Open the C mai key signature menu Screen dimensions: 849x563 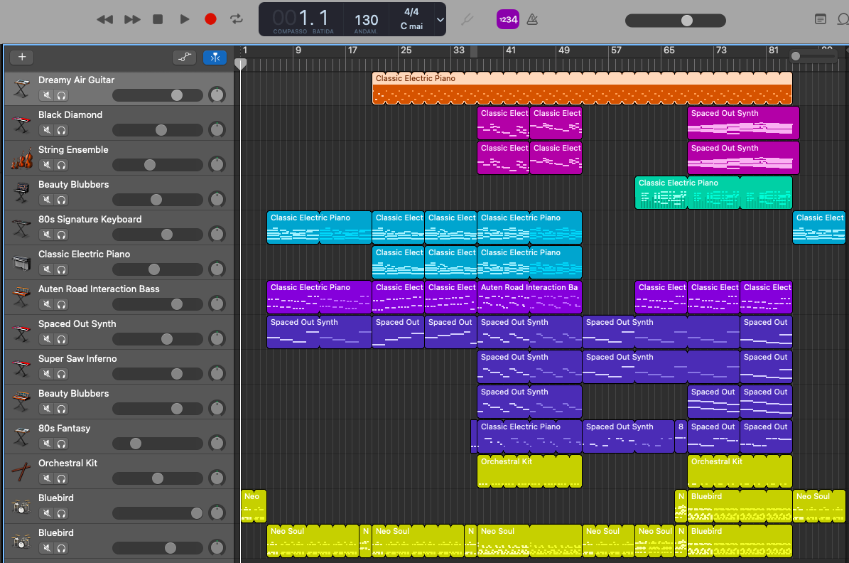tap(411, 26)
